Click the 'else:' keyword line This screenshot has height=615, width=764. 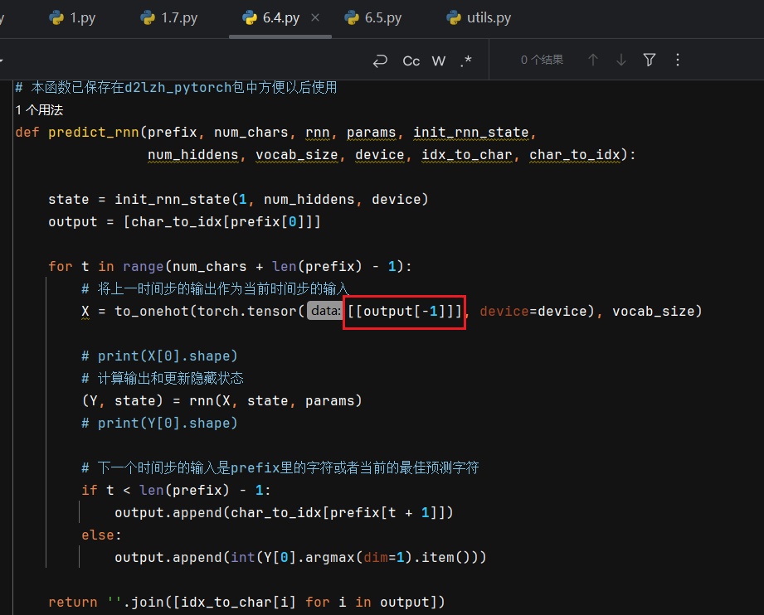tap(101, 535)
